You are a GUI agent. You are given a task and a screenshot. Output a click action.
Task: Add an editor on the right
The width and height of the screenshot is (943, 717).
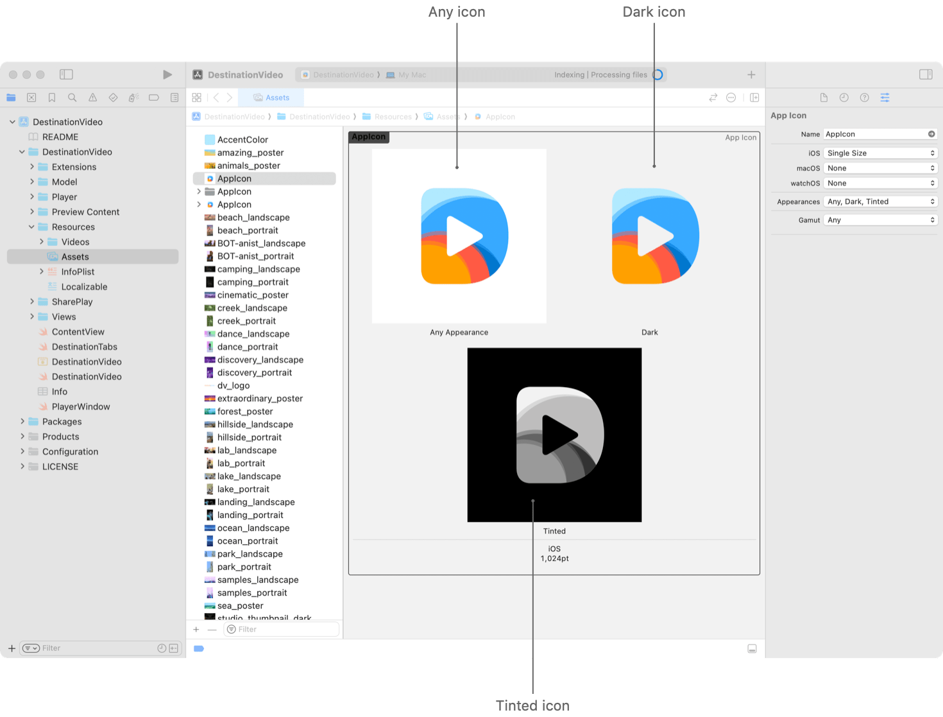(x=754, y=98)
